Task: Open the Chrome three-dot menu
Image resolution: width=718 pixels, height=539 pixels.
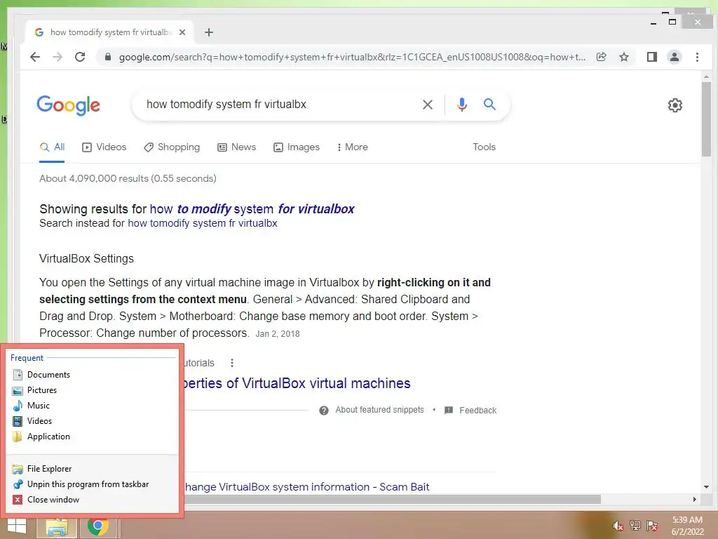Action: 697,57
